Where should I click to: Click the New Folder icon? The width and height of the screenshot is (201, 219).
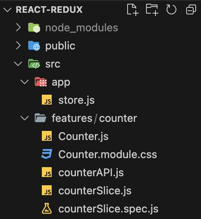[x=152, y=10]
